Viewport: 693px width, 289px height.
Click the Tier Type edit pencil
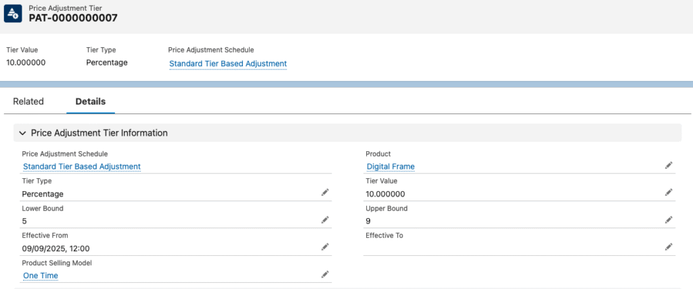325,192
